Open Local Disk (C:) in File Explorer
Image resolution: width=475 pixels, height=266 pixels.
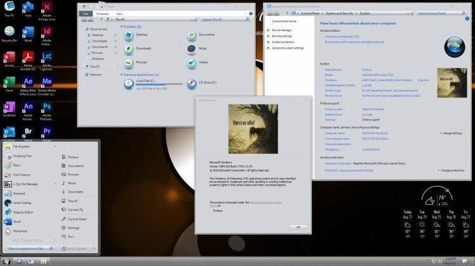pyautogui.click(x=153, y=84)
